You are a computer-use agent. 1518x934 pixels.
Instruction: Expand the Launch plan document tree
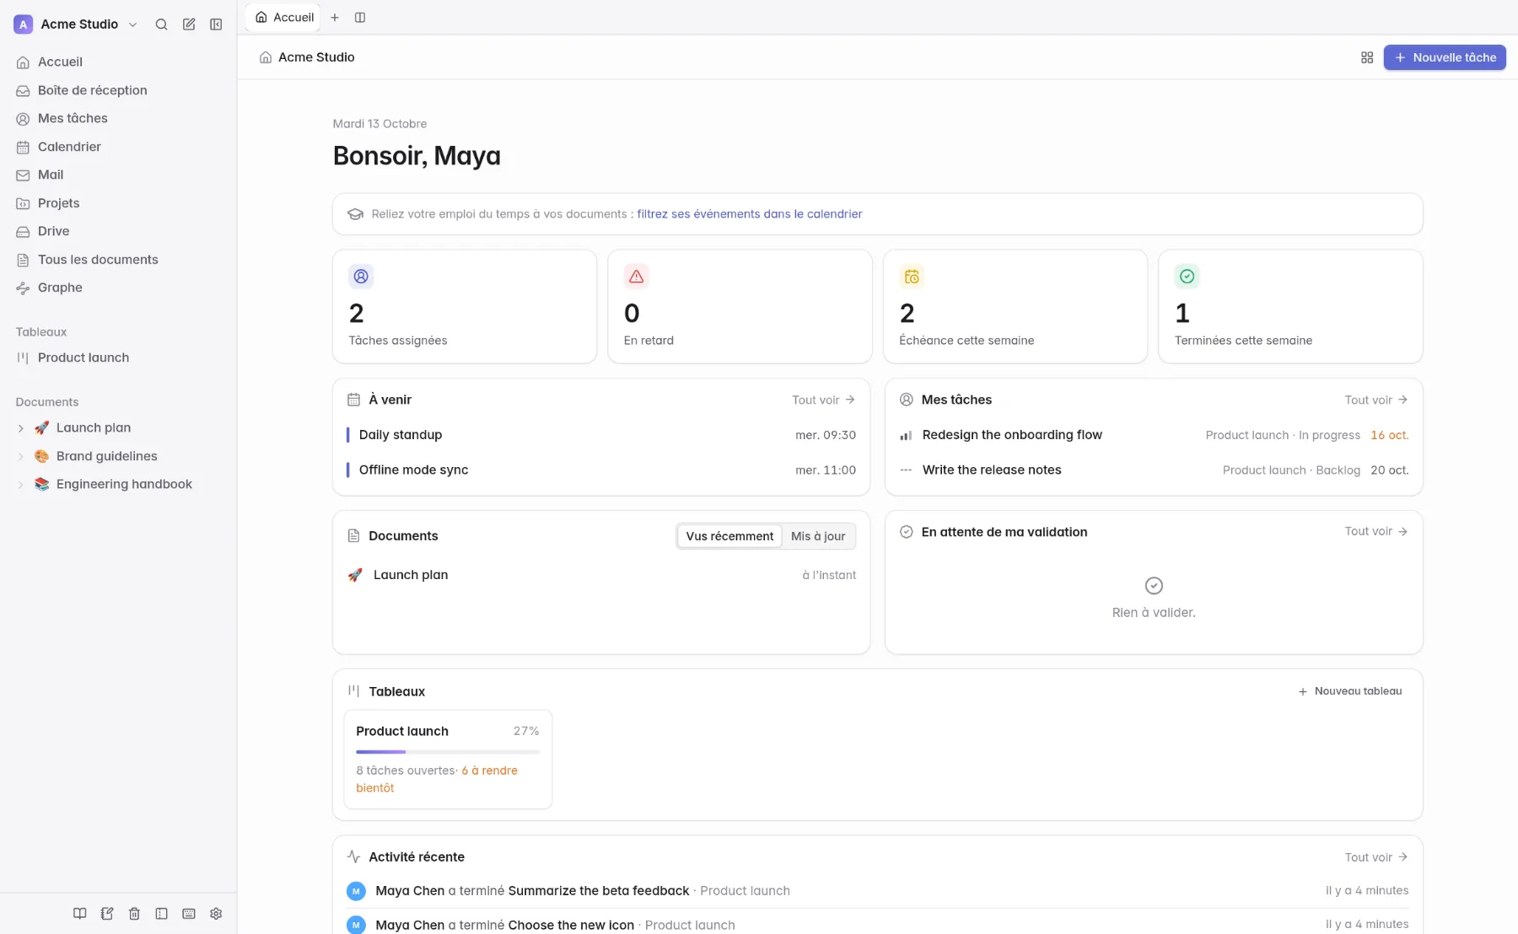(21, 428)
